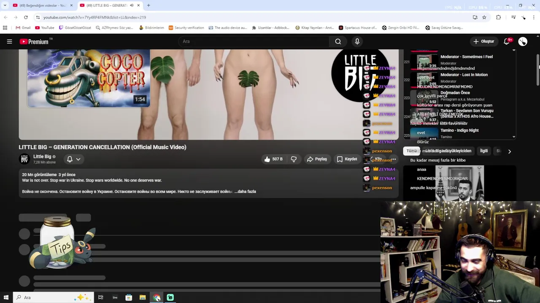This screenshot has width=540, height=303.
Task: Show next chips with right arrow
Action: (x=509, y=151)
